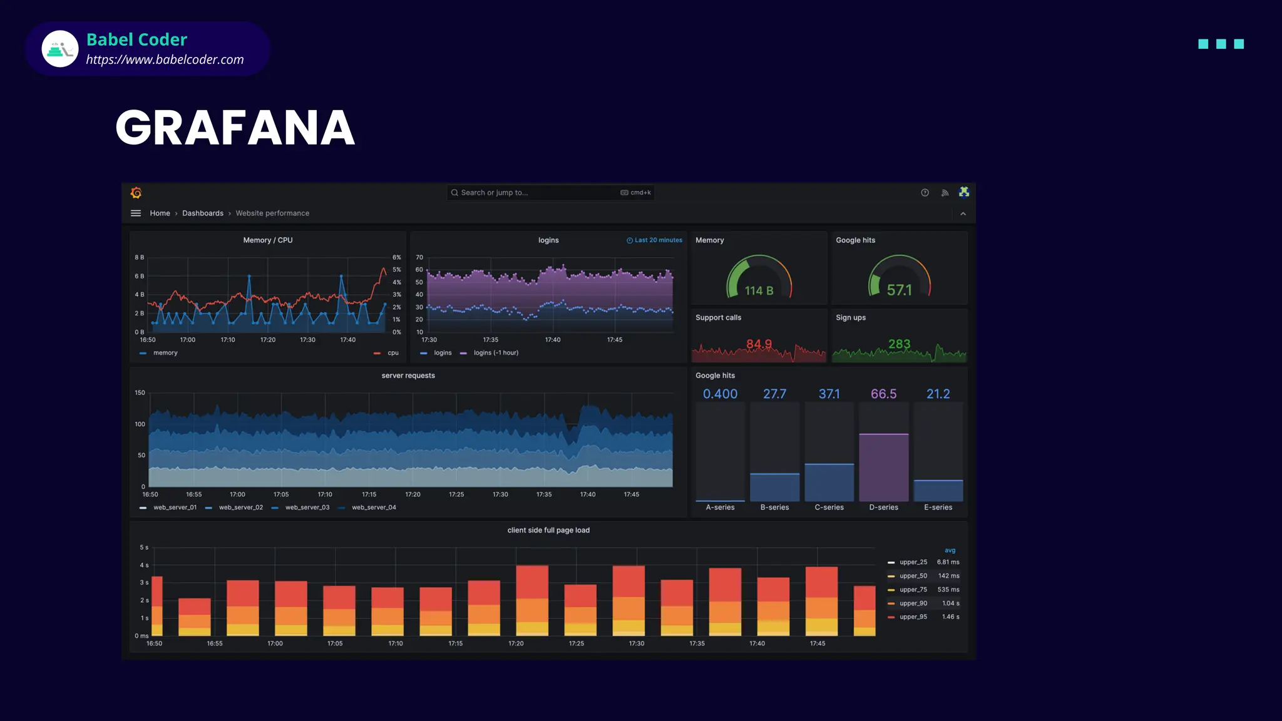This screenshot has width=1282, height=721.
Task: Open the Babel Coder website URL
Action: (x=165, y=59)
